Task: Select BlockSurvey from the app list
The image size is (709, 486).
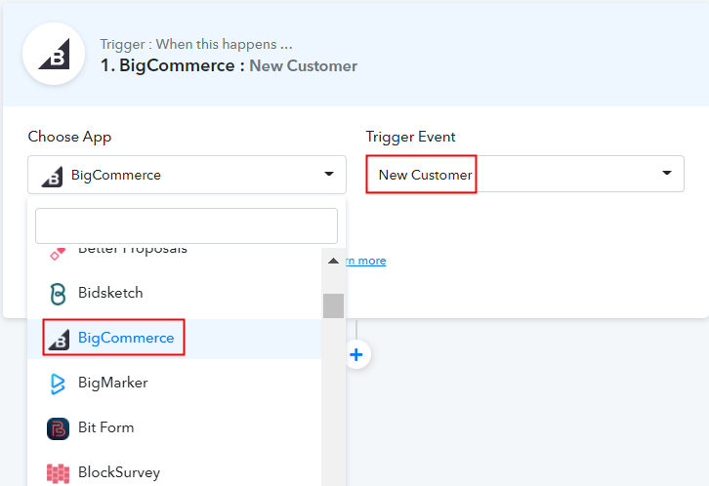Action: pyautogui.click(x=175, y=472)
